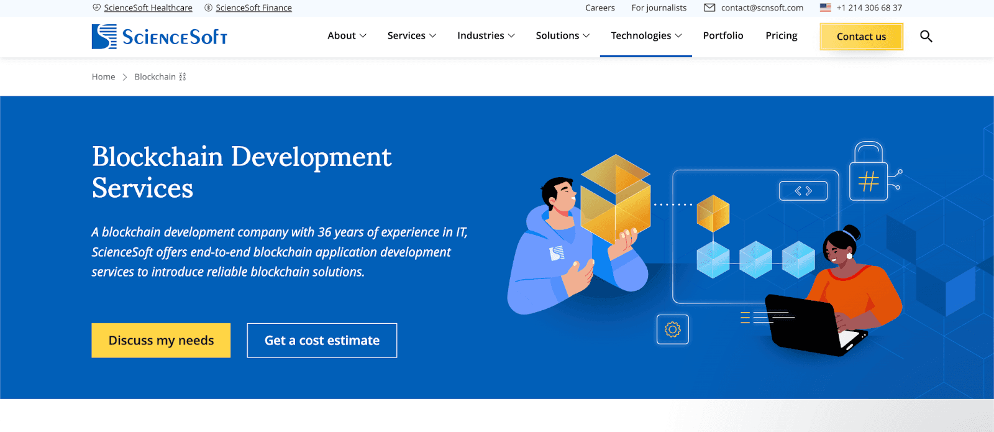The height and width of the screenshot is (432, 994).
Task: Click the gear settings illustration icon
Action: (673, 329)
